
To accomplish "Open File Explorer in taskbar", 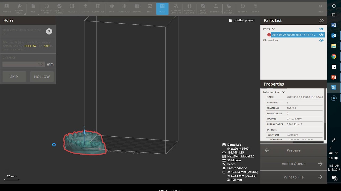I will point(334,46).
